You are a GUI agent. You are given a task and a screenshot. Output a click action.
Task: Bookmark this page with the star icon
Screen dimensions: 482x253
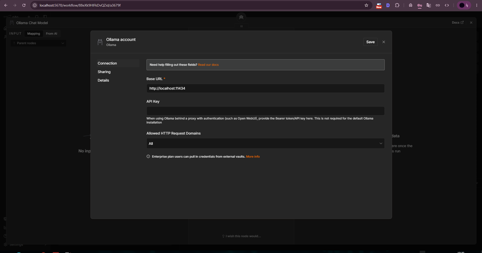[366, 5]
